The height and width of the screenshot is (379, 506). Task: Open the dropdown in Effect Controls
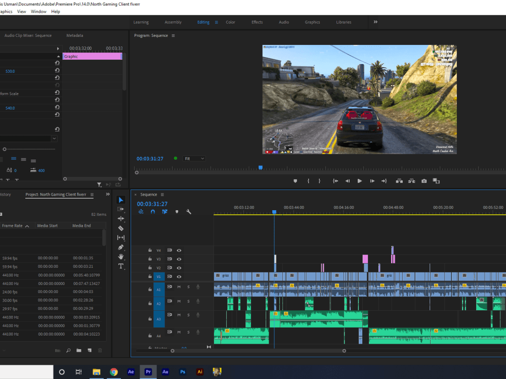tap(54, 138)
